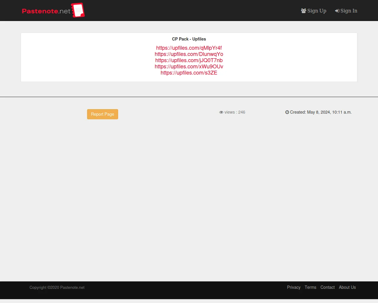378x303 pixels.
Task: Open the Terms page in the footer
Action: [310, 287]
